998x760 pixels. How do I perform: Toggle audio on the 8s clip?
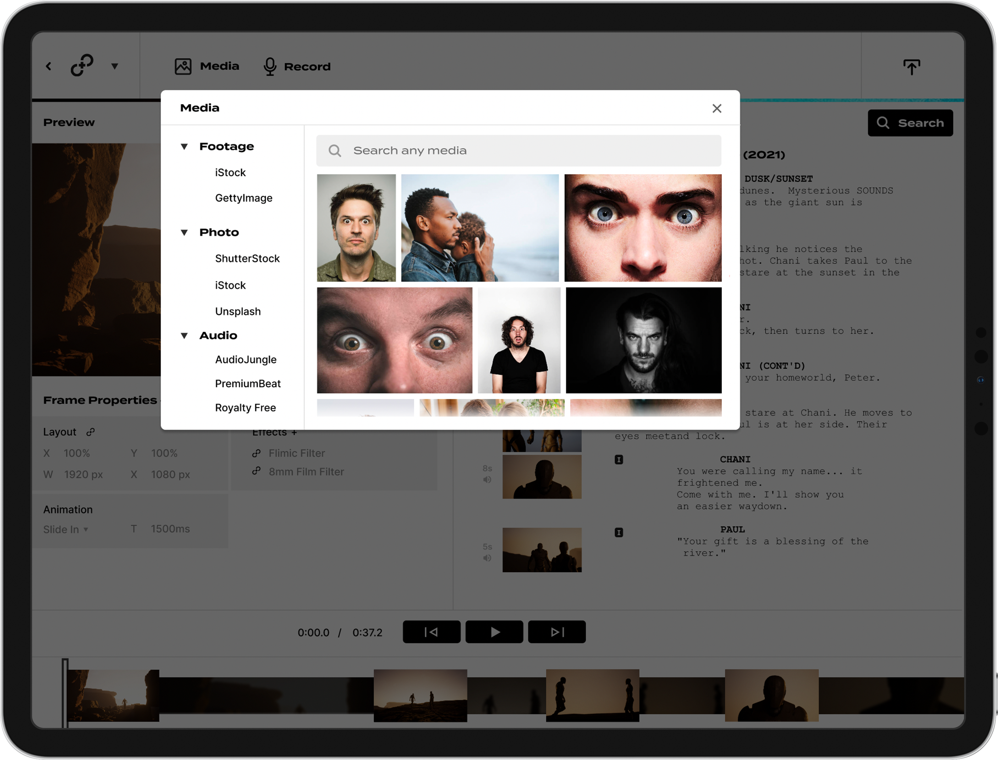487,479
